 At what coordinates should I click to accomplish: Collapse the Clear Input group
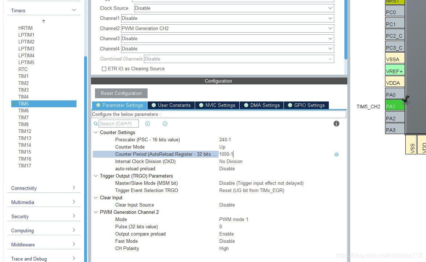[96, 197]
